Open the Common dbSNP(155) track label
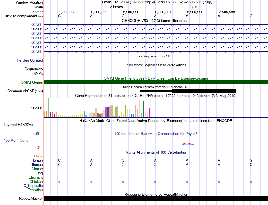 [25, 91]
